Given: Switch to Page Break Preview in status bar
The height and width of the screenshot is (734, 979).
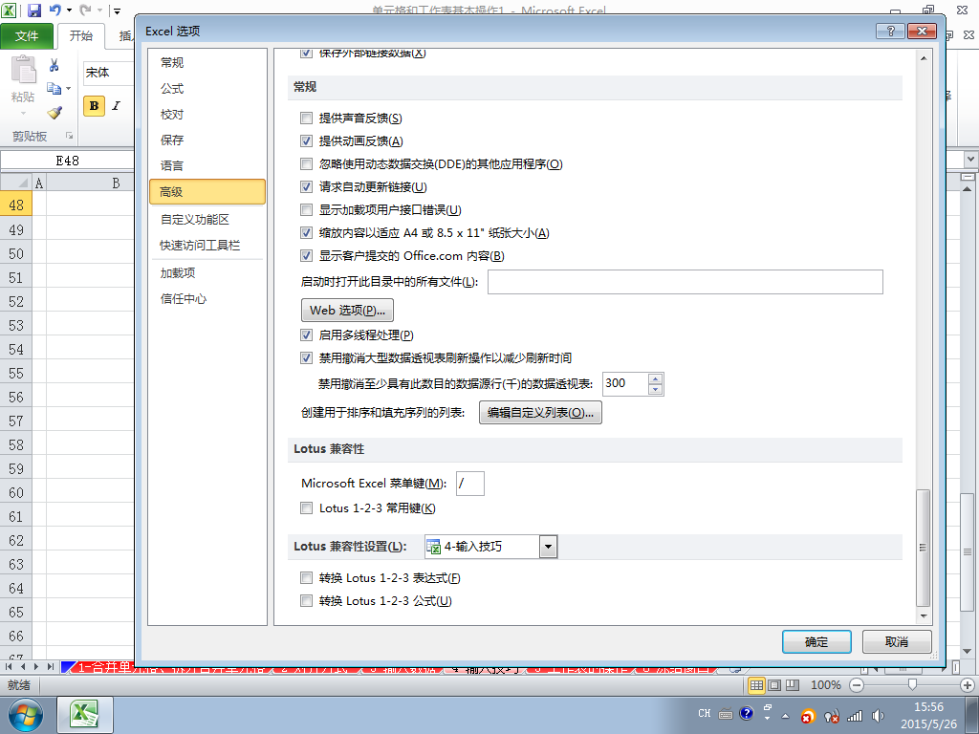Looking at the screenshot, I should click(793, 685).
